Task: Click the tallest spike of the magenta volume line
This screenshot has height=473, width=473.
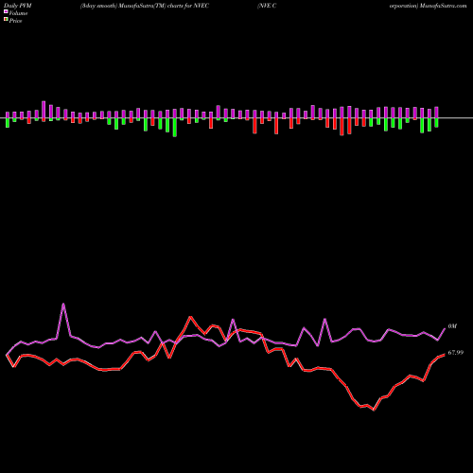Action: (63, 305)
